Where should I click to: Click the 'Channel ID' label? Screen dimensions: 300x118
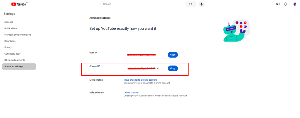click(95, 66)
